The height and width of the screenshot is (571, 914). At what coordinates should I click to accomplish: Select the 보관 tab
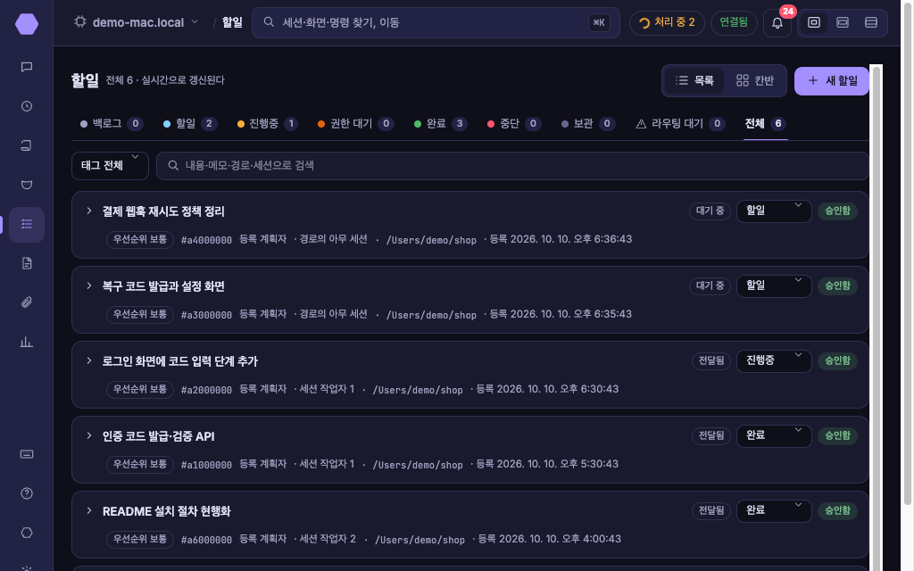[x=587, y=123]
